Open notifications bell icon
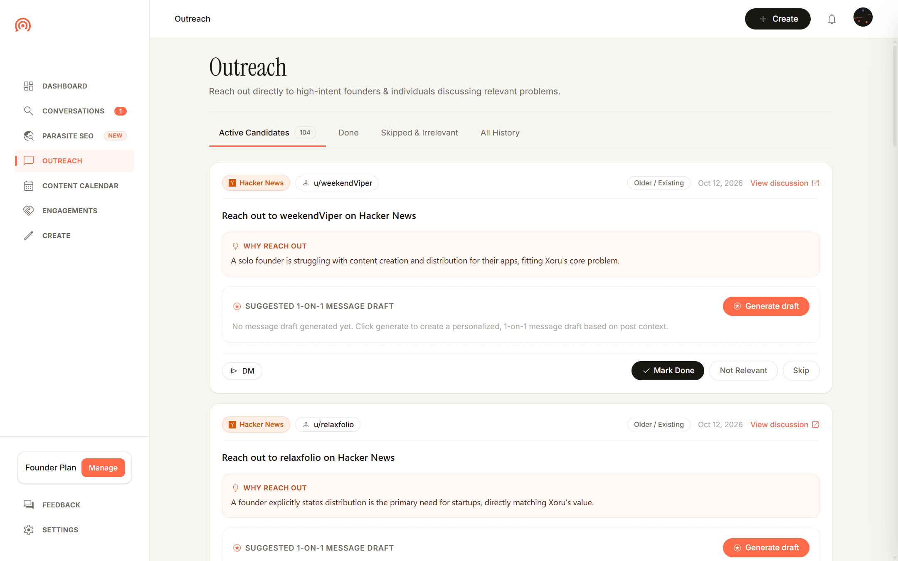Image resolution: width=898 pixels, height=561 pixels. click(832, 19)
